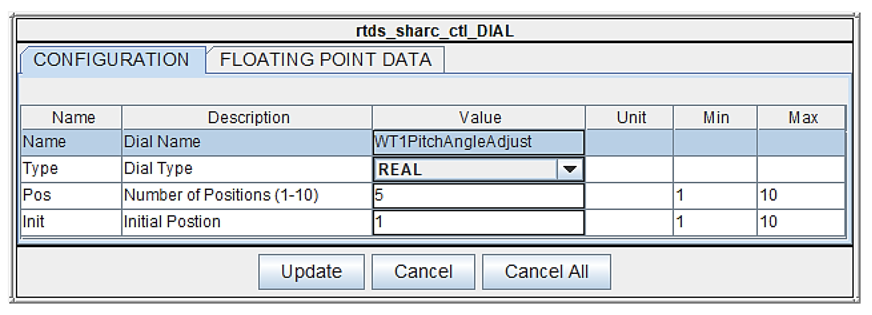This screenshot has height=315, width=872.
Task: Select the CONFIGURATION tab
Action: pos(112,60)
